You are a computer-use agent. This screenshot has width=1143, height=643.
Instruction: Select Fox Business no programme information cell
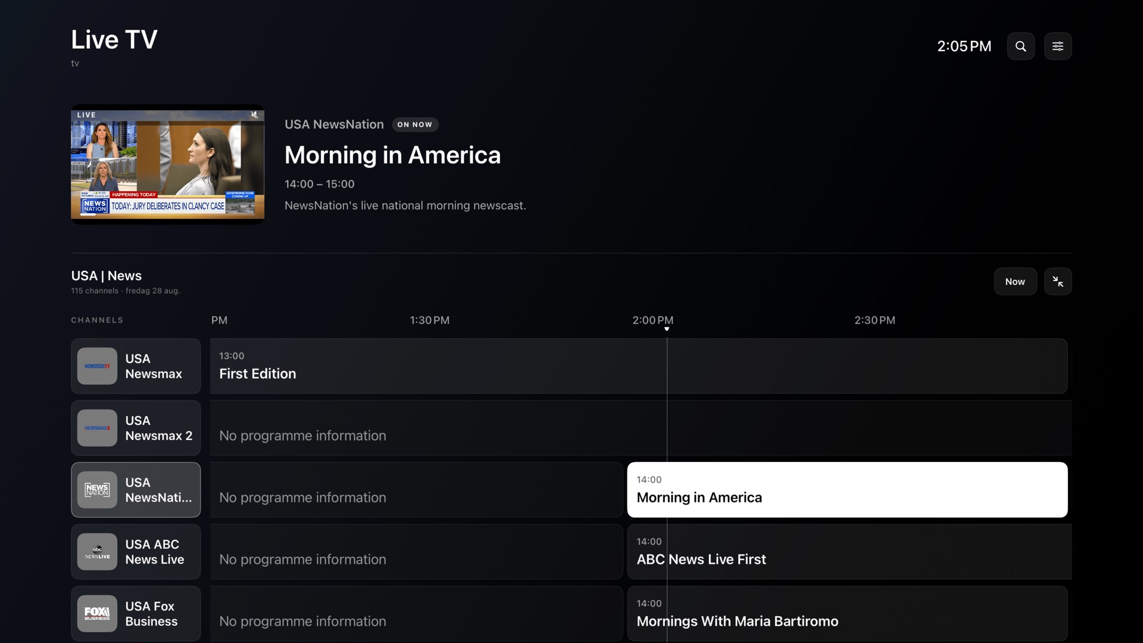click(x=416, y=614)
